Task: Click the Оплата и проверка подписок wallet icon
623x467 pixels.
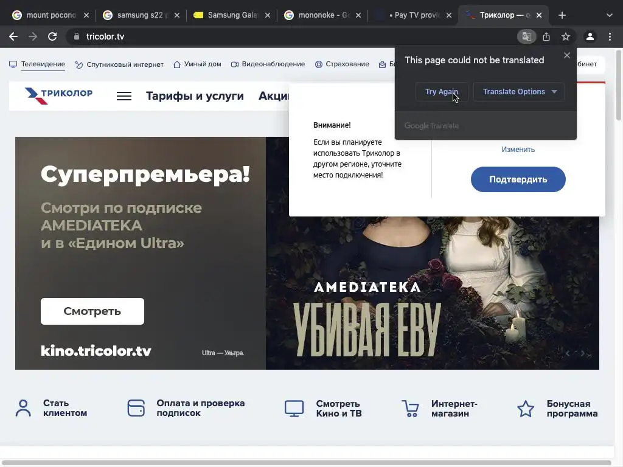Action: (x=136, y=408)
